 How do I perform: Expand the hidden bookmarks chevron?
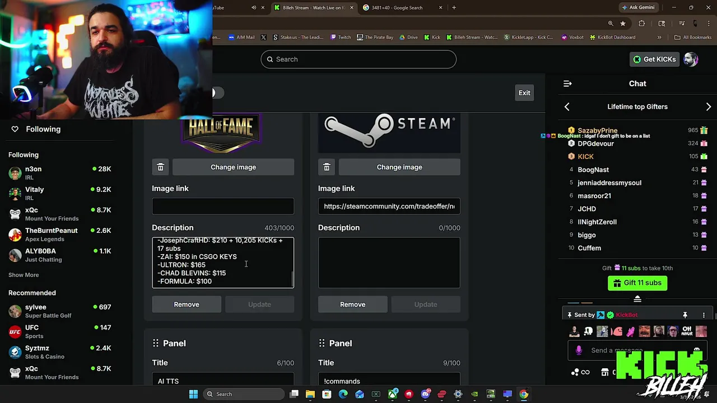[659, 38]
